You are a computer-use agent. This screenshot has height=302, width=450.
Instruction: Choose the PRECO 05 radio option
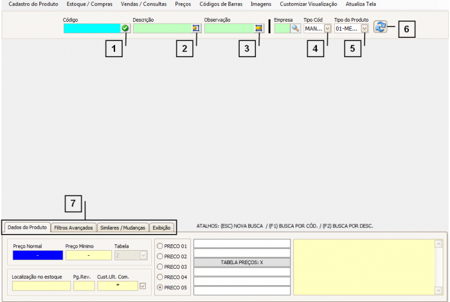160,288
